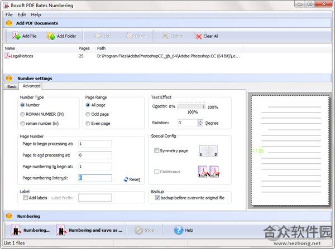Move the file down with Down button

[136, 36]
